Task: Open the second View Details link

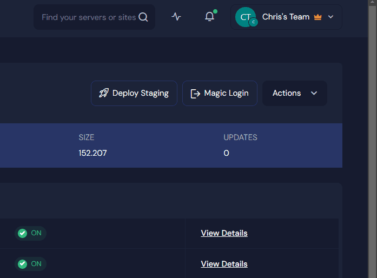Action: click(224, 264)
